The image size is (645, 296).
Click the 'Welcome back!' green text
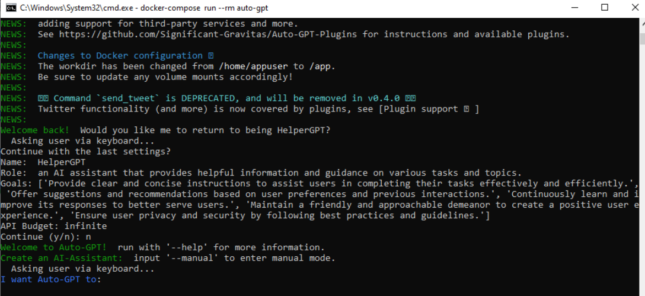coord(35,130)
